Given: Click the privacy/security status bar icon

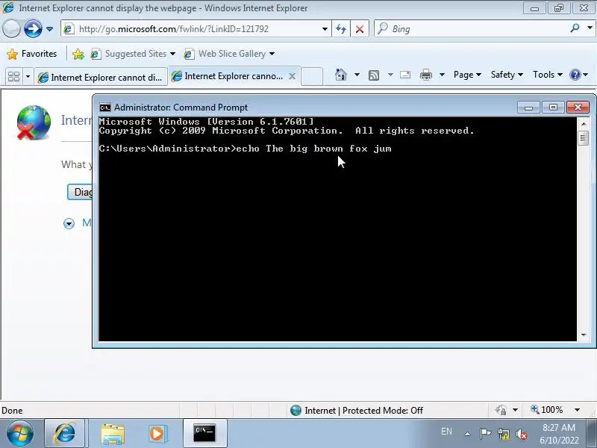Looking at the screenshot, I should click(501, 410).
